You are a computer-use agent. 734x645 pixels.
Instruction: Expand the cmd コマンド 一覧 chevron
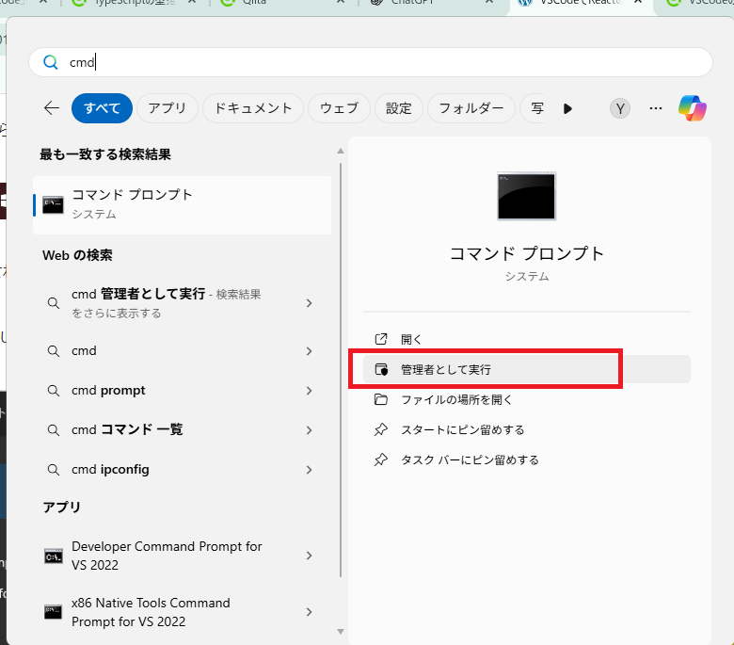[x=309, y=430]
